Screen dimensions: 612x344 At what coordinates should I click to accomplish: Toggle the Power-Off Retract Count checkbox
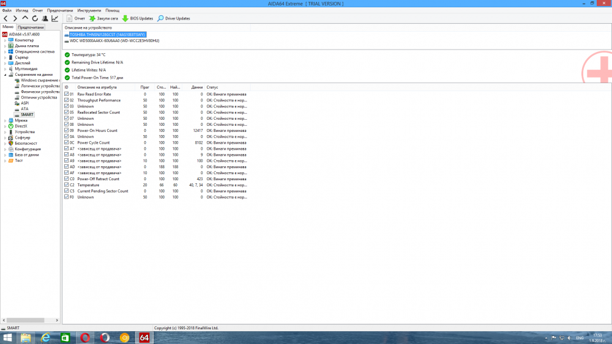pos(66,179)
